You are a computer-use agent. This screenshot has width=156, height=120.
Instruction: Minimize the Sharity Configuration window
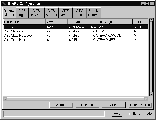143,4
